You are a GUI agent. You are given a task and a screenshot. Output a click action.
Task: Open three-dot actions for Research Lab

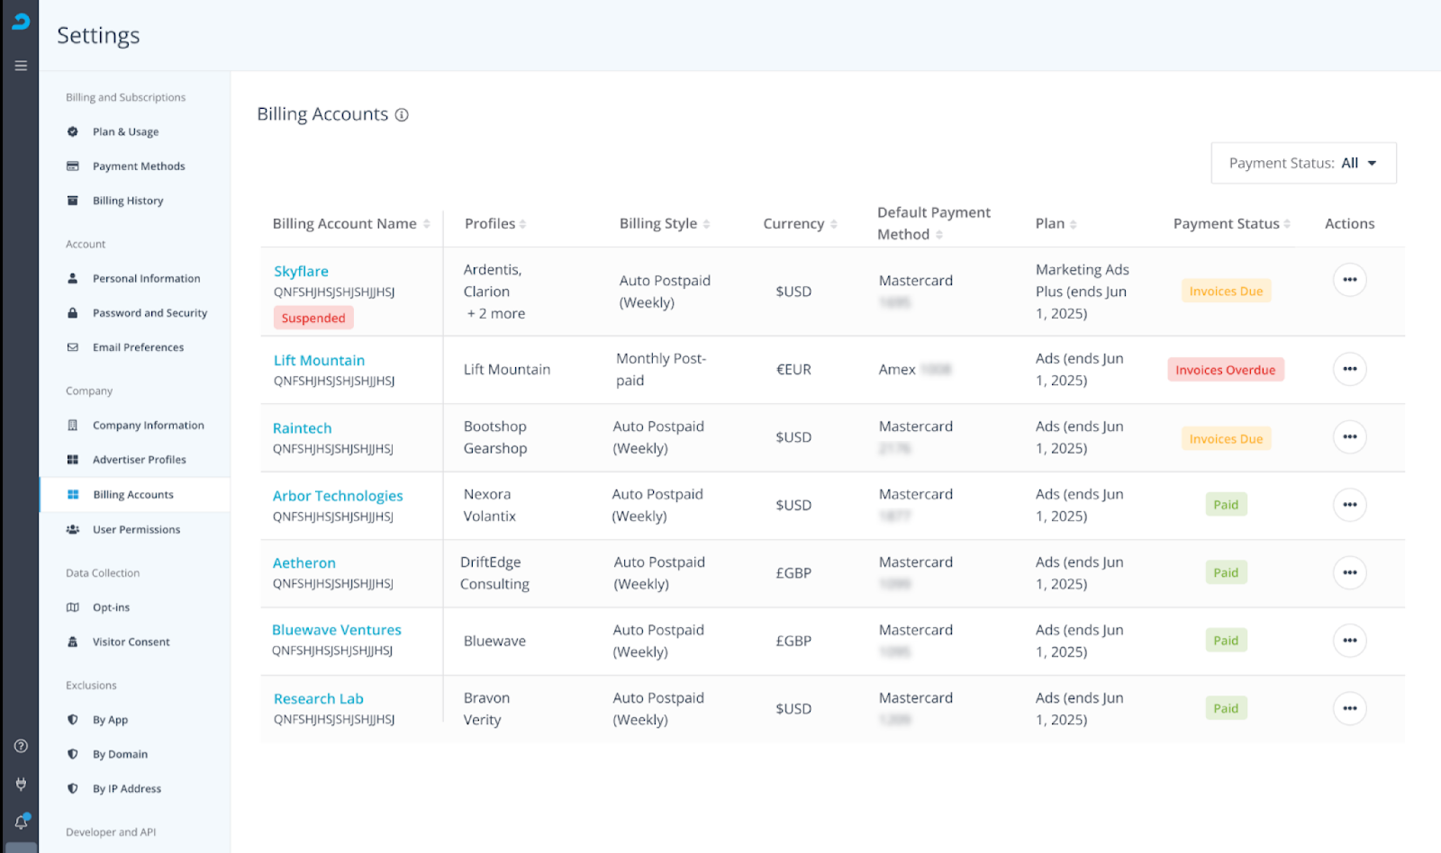(1349, 708)
